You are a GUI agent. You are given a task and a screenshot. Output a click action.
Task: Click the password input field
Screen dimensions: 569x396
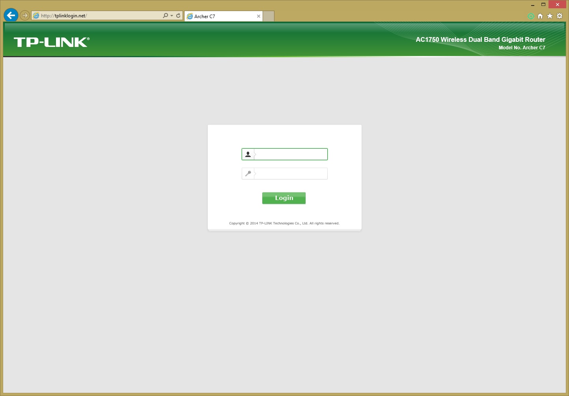point(291,174)
